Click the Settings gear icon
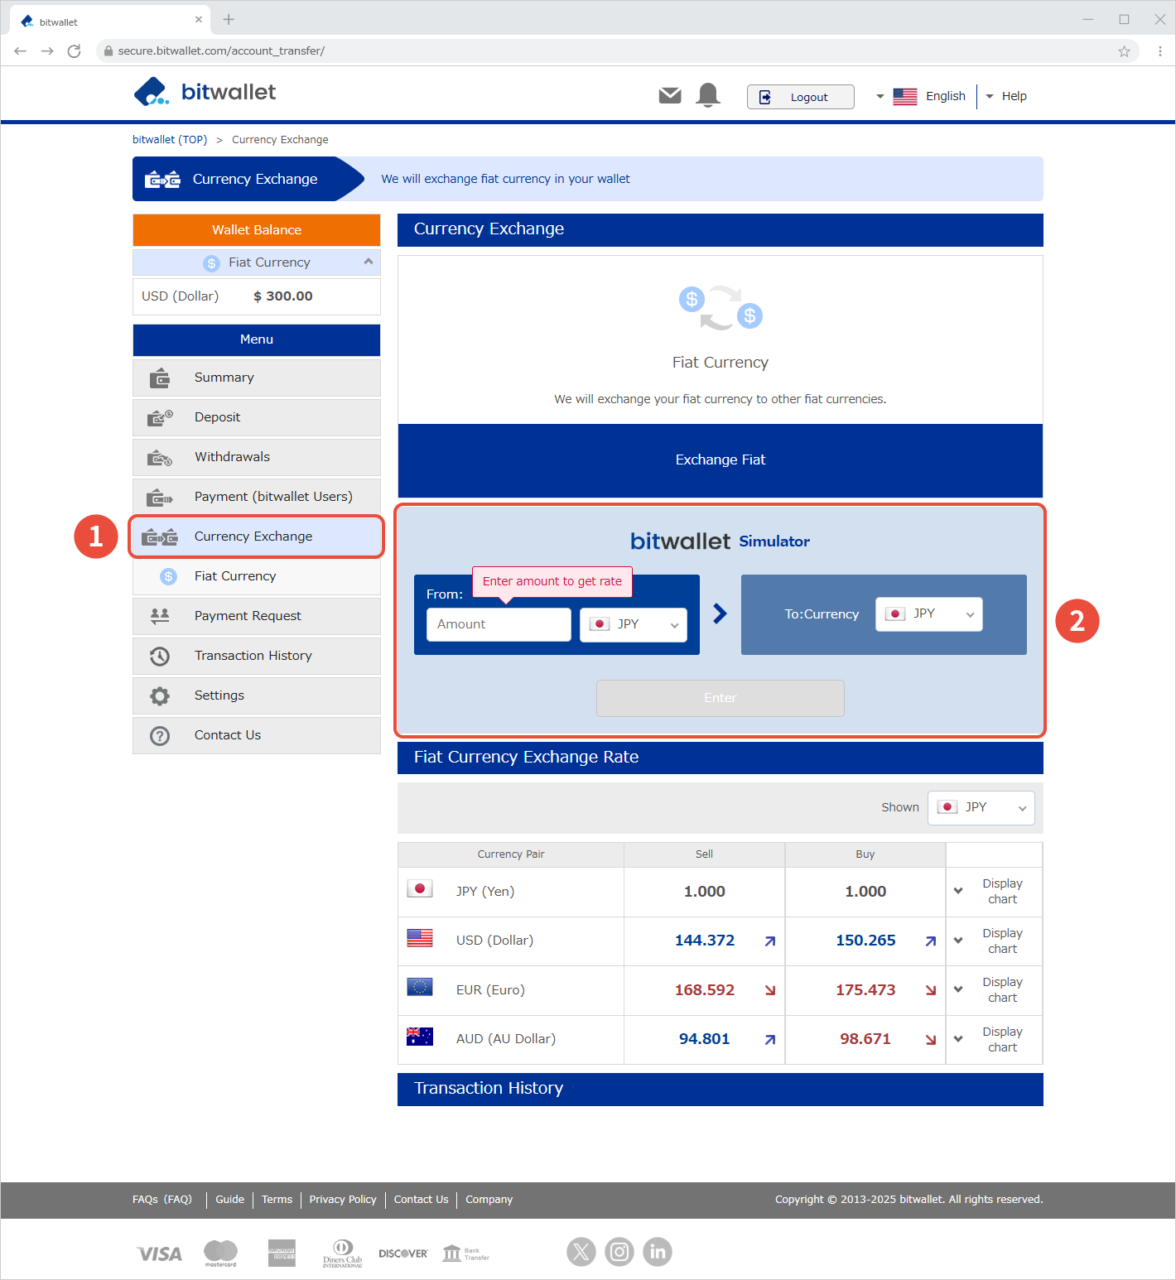The height and width of the screenshot is (1280, 1176). click(160, 696)
